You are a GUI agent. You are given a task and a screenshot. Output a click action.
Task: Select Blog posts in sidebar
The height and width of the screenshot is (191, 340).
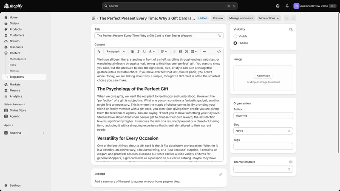point(24,77)
